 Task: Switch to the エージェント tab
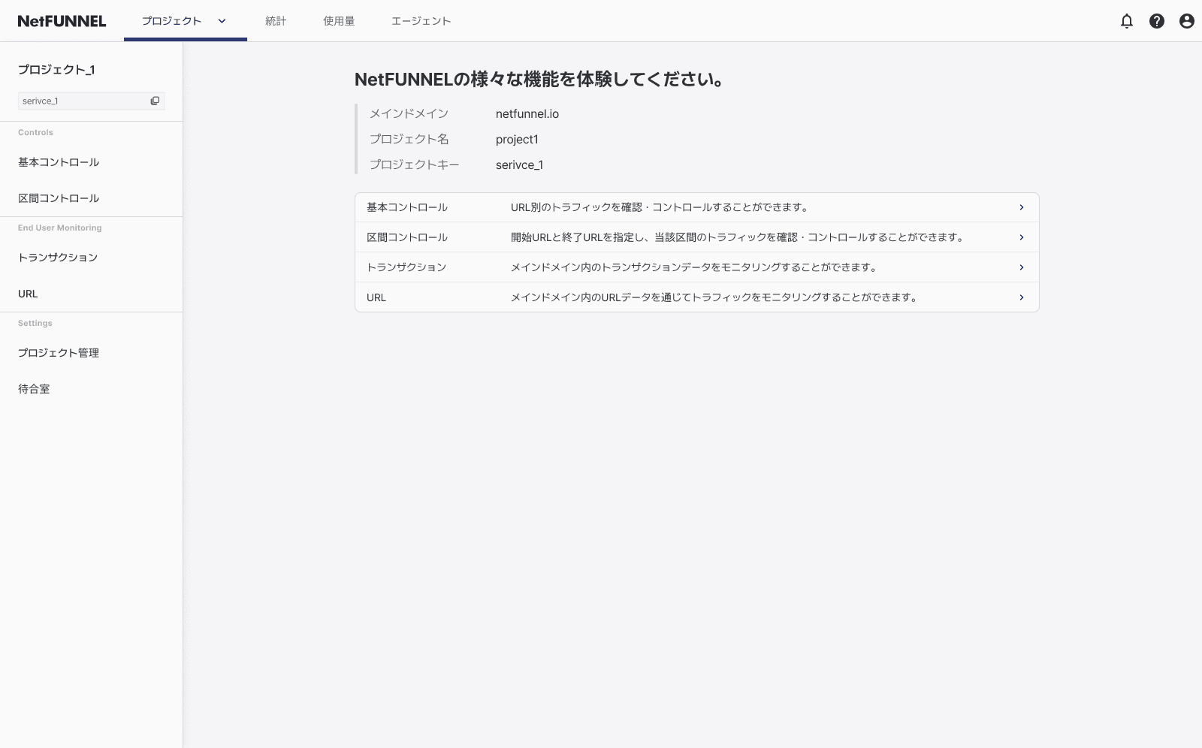tap(421, 21)
